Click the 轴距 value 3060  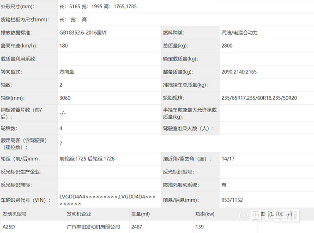[65, 98]
